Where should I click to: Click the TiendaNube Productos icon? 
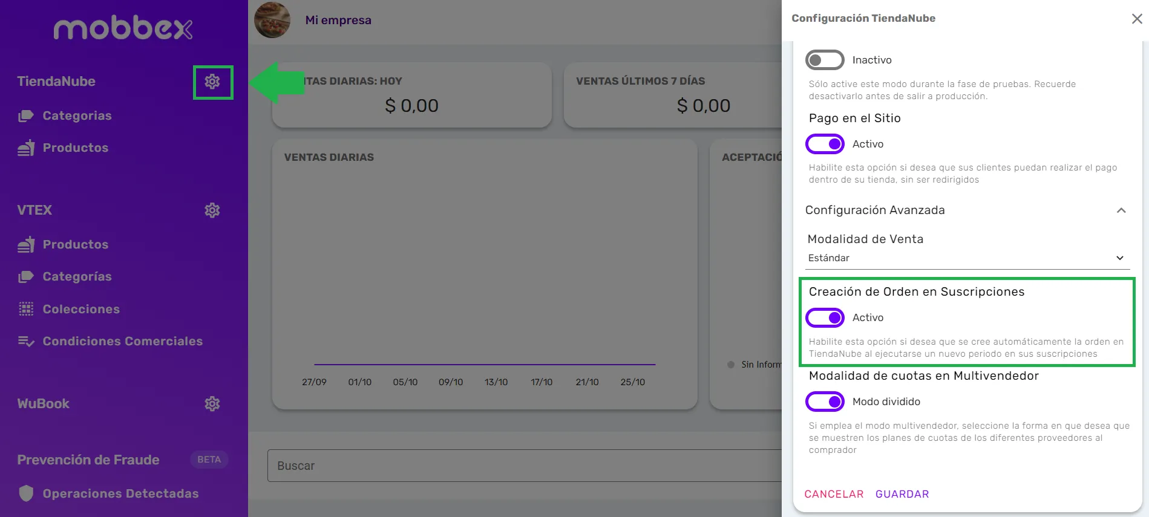(x=26, y=148)
